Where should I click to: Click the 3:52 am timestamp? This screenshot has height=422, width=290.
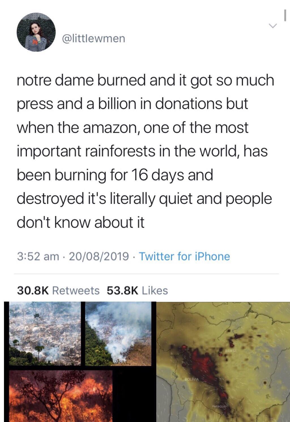[38, 256]
